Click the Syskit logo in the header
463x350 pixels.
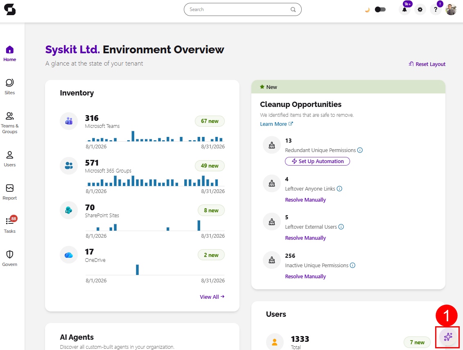(10, 9)
